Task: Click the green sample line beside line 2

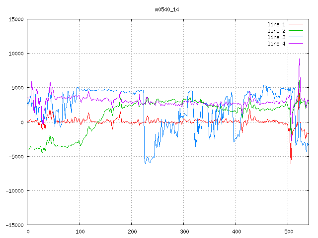Action: click(x=296, y=31)
